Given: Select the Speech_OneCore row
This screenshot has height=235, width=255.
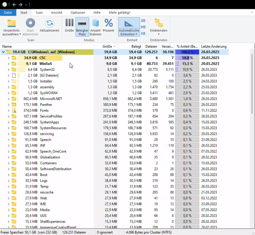Looking at the screenshot, I should pos(114,151).
